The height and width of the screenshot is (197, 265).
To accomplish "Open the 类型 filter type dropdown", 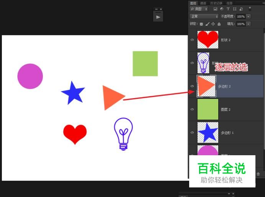I will [199, 9].
